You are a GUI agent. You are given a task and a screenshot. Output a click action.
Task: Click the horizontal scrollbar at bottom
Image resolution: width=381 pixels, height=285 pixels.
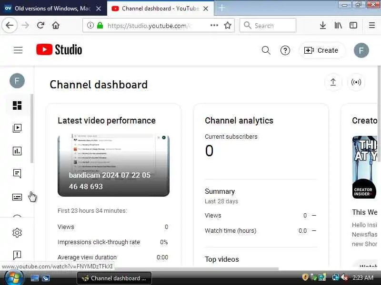(x=197, y=268)
